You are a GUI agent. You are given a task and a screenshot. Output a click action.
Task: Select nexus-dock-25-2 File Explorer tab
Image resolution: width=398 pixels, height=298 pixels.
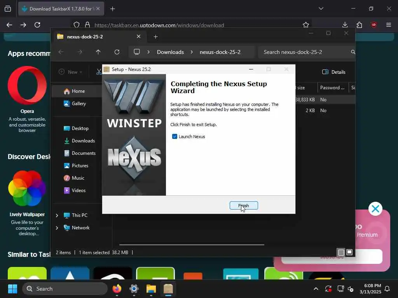click(99, 37)
